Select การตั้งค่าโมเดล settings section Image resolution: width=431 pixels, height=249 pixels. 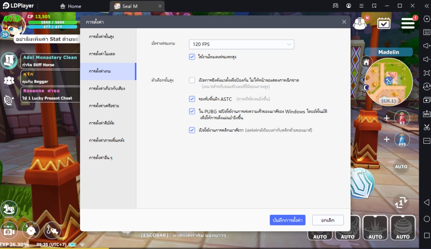(108, 54)
